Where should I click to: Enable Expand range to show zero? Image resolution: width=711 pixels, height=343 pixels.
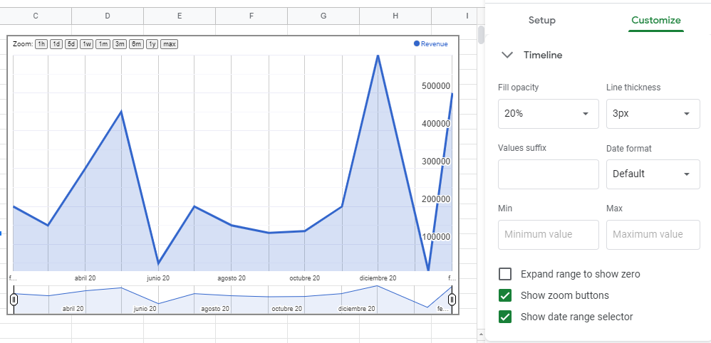(505, 274)
